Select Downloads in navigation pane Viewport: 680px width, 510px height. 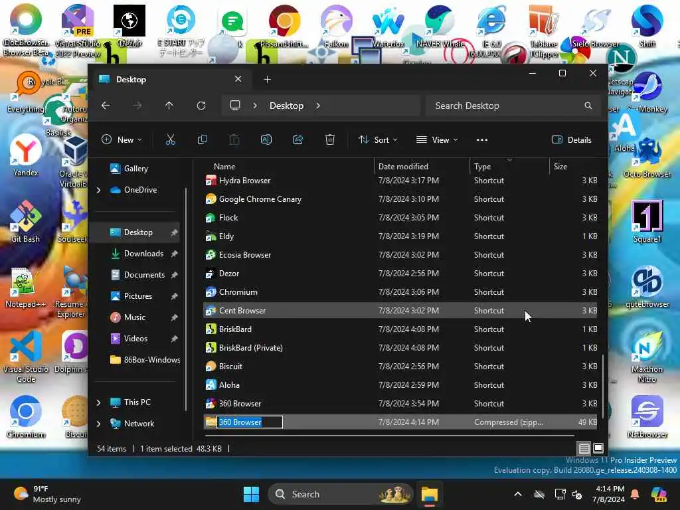(143, 254)
